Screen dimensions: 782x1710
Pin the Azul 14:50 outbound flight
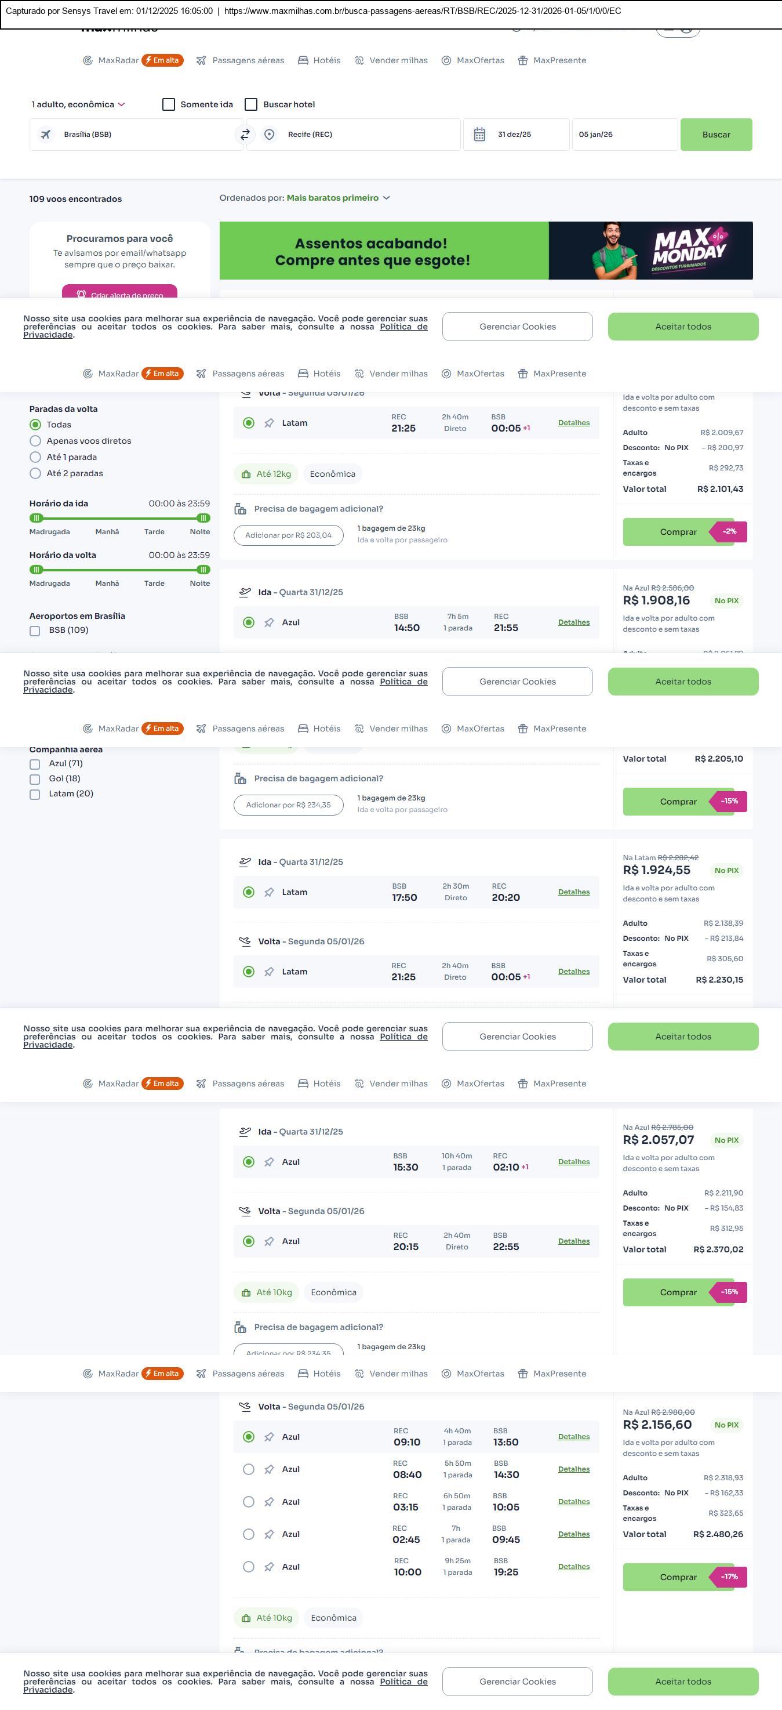coord(270,622)
